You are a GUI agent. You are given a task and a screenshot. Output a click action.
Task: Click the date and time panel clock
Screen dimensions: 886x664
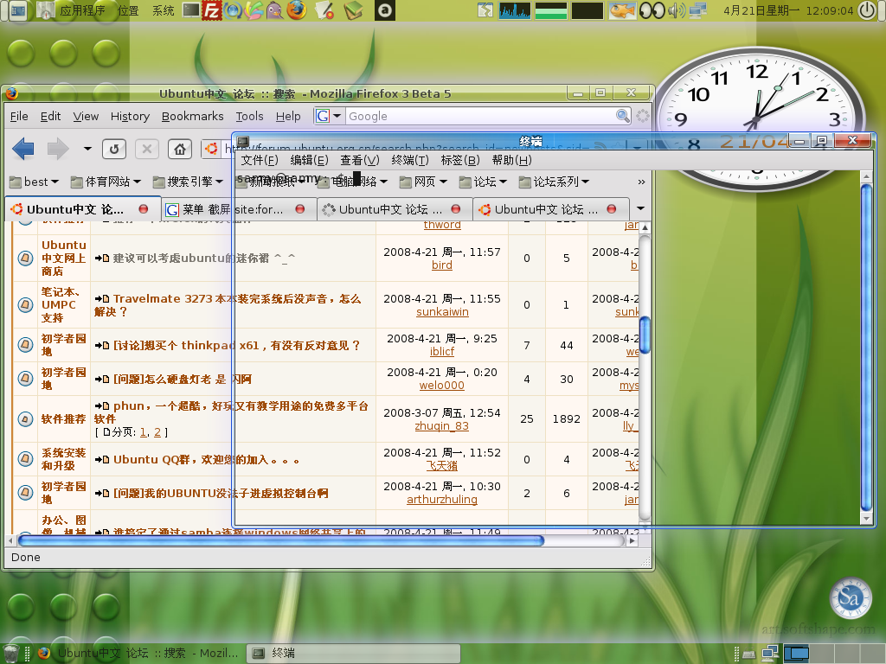tap(788, 10)
